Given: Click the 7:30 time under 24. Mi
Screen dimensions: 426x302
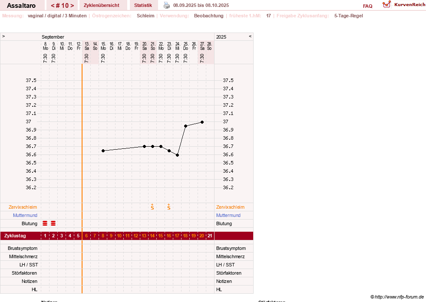Looking at the screenshot, I should (x=177, y=58).
